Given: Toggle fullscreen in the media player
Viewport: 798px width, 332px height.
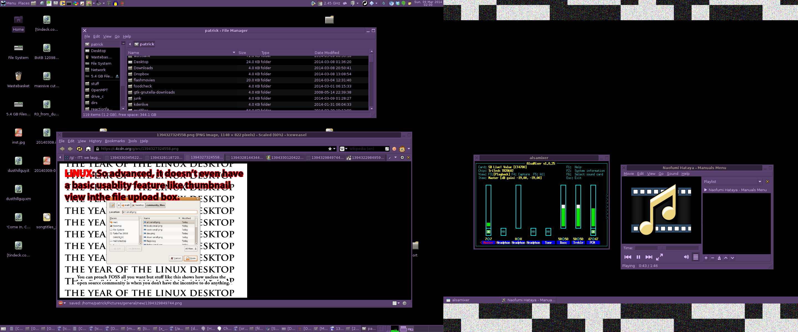Looking at the screenshot, I should coord(659,257).
